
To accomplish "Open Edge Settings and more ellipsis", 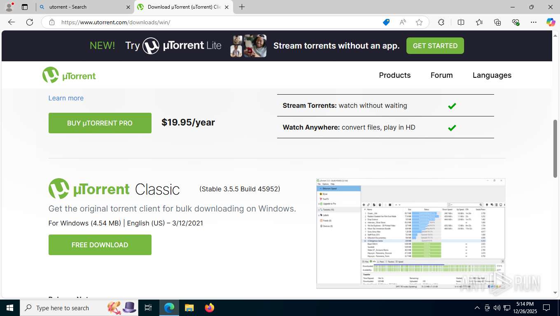I will click(x=534, y=22).
